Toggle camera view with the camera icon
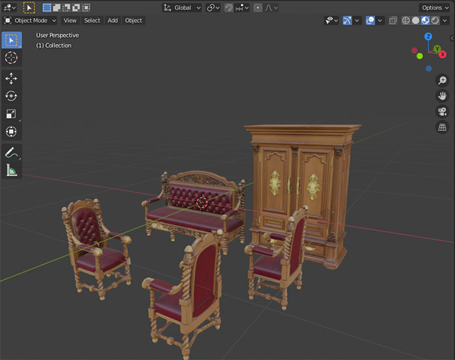Screen dimensions: 455x360 442,112
